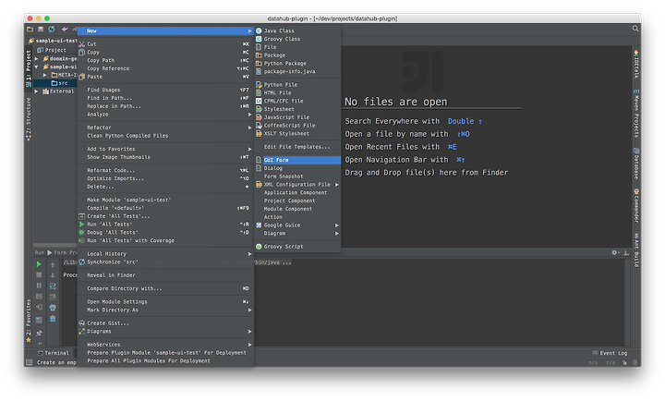Click the Synchronize toolbar icon
Viewport: 665px width, 401px height.
point(52,30)
